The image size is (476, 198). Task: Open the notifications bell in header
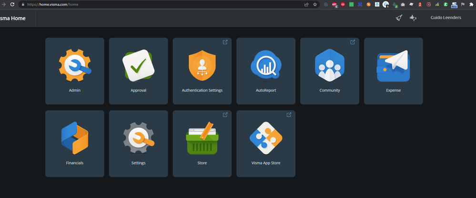coord(399,18)
